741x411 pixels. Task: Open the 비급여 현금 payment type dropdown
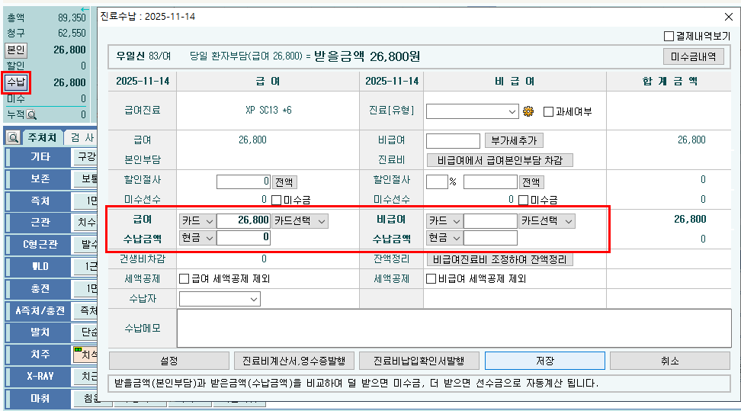(444, 237)
